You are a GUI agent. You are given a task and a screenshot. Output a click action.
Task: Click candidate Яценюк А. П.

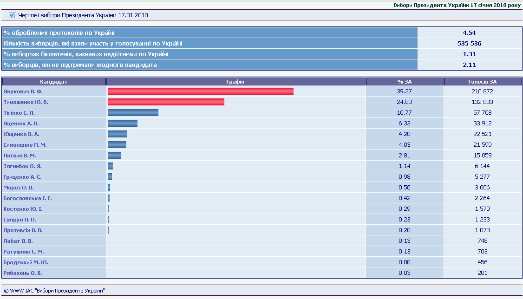point(20,123)
